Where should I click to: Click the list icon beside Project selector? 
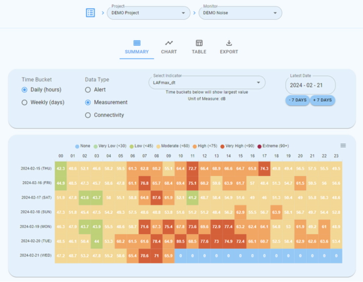(x=91, y=13)
